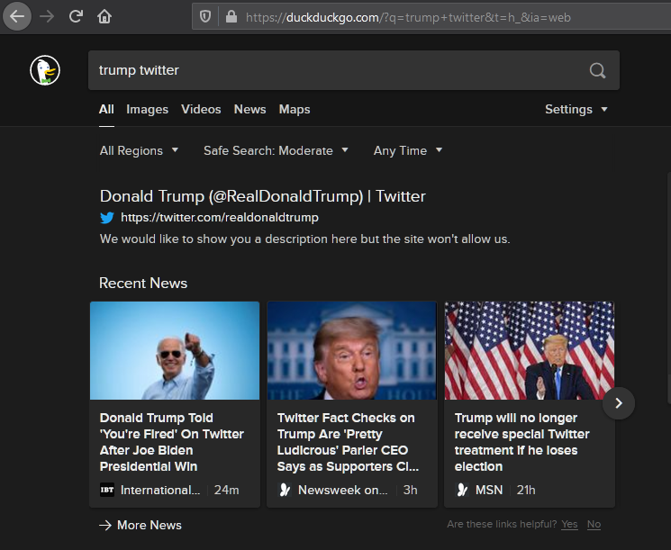Viewport: 671px width, 550px height.
Task: Select the All results tab
Action: [x=106, y=110]
